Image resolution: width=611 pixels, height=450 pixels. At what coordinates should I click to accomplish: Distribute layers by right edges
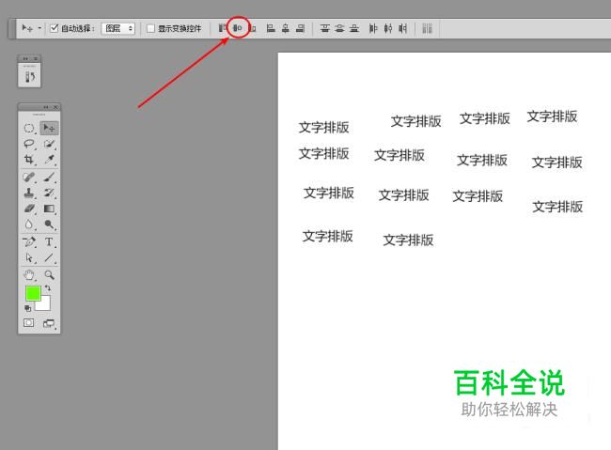click(403, 28)
